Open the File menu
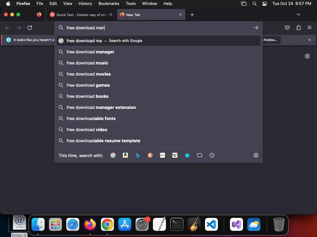 (40, 3)
